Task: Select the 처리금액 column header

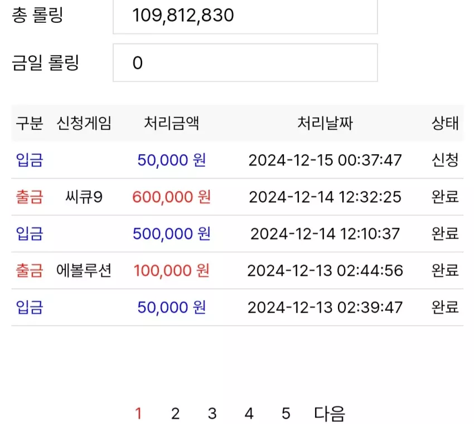Action: coord(171,123)
